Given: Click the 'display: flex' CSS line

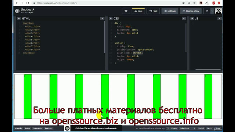Looking at the screenshot, I should point(125,46).
